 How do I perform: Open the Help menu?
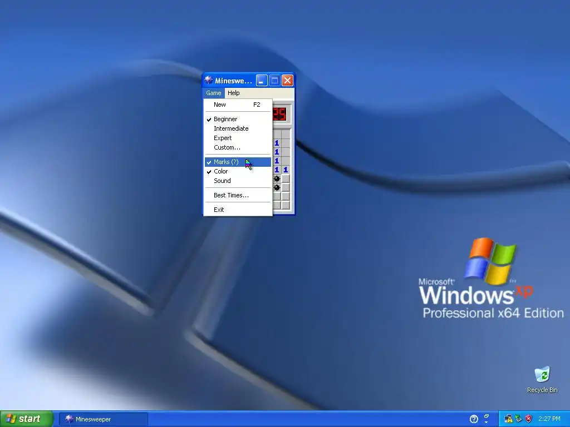click(234, 93)
